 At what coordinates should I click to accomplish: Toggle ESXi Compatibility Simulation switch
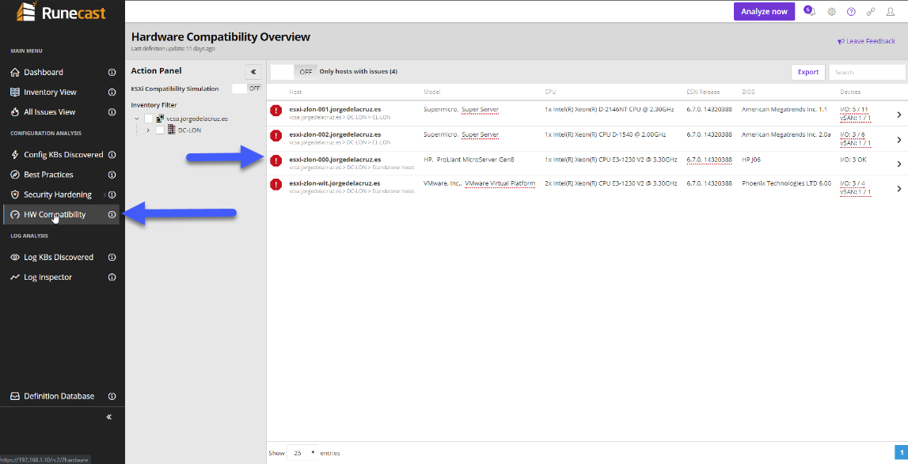pos(247,89)
